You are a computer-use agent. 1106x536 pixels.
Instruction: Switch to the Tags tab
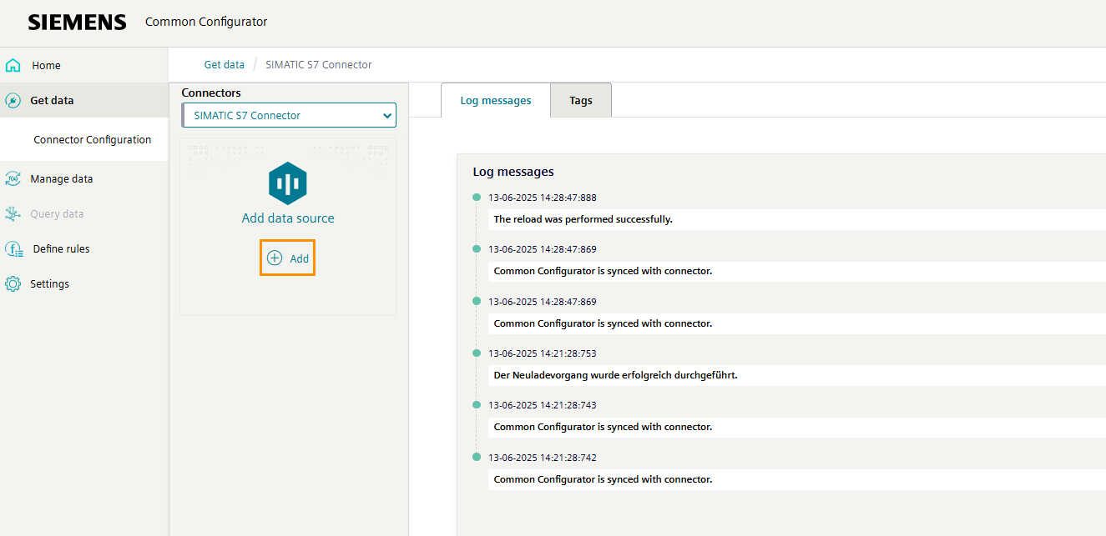click(580, 99)
